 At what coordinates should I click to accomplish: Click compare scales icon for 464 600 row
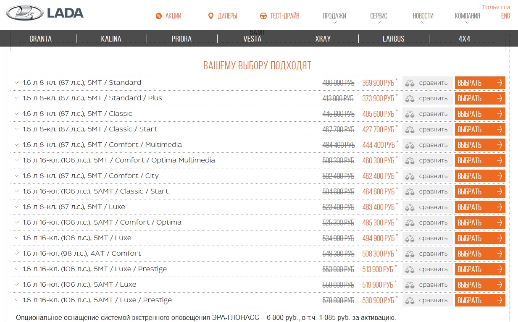(x=410, y=191)
